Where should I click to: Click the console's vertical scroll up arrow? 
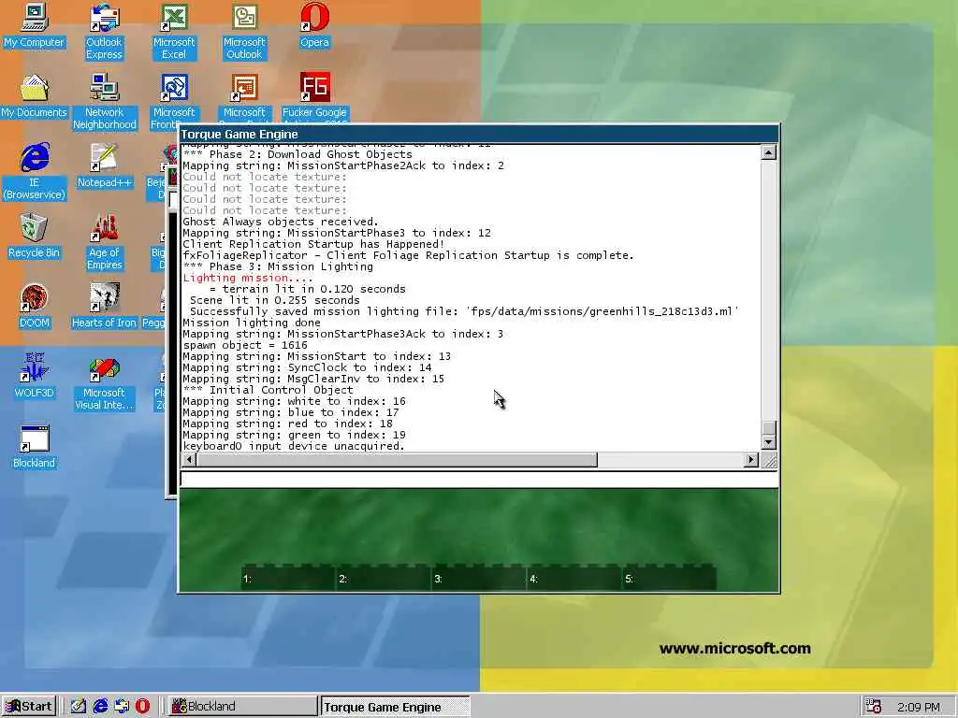pyautogui.click(x=769, y=152)
